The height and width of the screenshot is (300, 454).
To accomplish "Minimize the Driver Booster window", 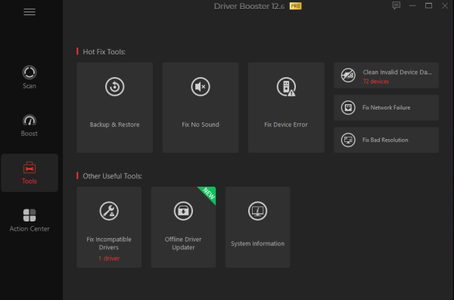I will click(412, 5).
